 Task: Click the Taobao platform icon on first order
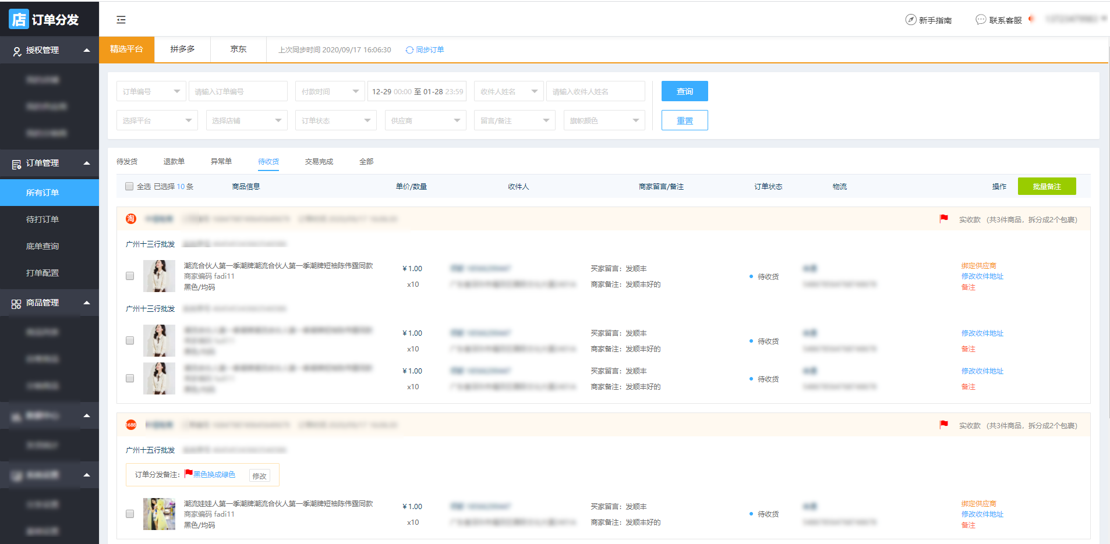(131, 219)
